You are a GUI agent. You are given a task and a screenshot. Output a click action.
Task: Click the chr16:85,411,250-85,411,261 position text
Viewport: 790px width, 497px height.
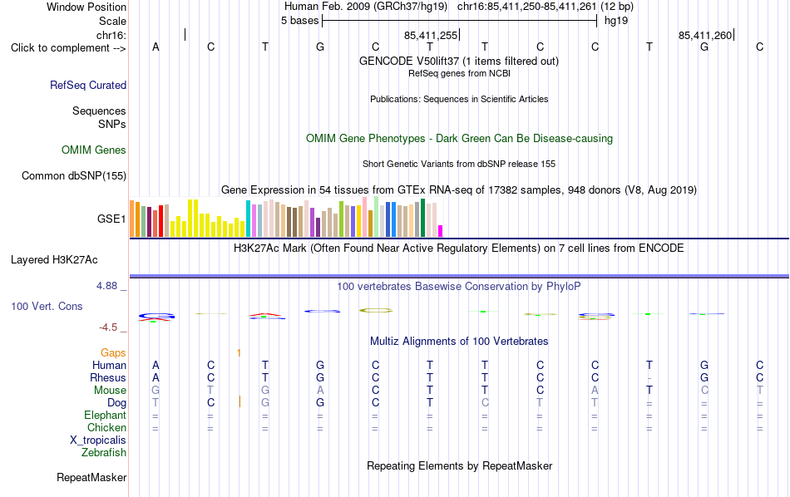[x=527, y=7]
